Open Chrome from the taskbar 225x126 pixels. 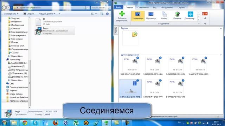(25, 123)
